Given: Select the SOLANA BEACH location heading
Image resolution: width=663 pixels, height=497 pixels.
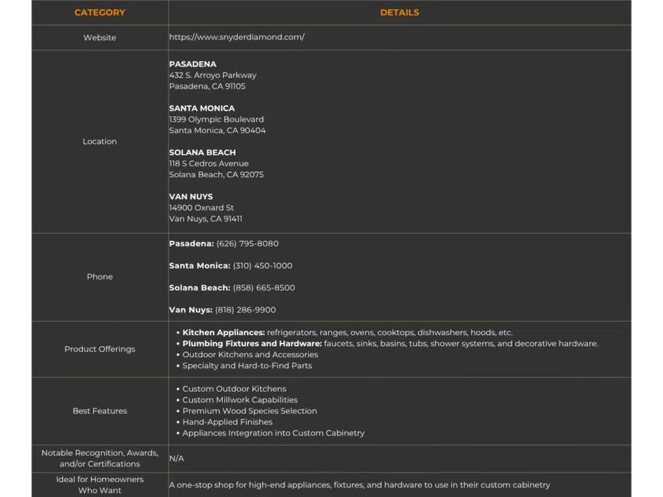Looking at the screenshot, I should click(x=203, y=153).
